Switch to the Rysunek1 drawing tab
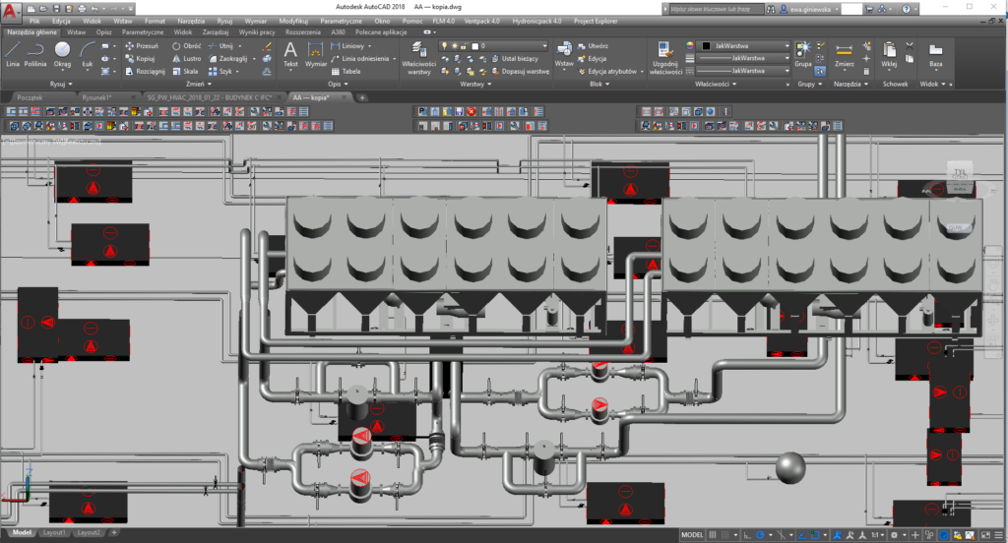The width and height of the screenshot is (1008, 543). point(96,97)
